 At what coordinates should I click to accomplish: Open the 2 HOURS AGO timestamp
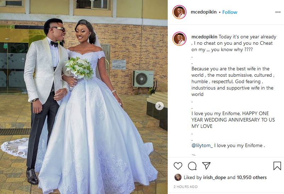[185, 187]
